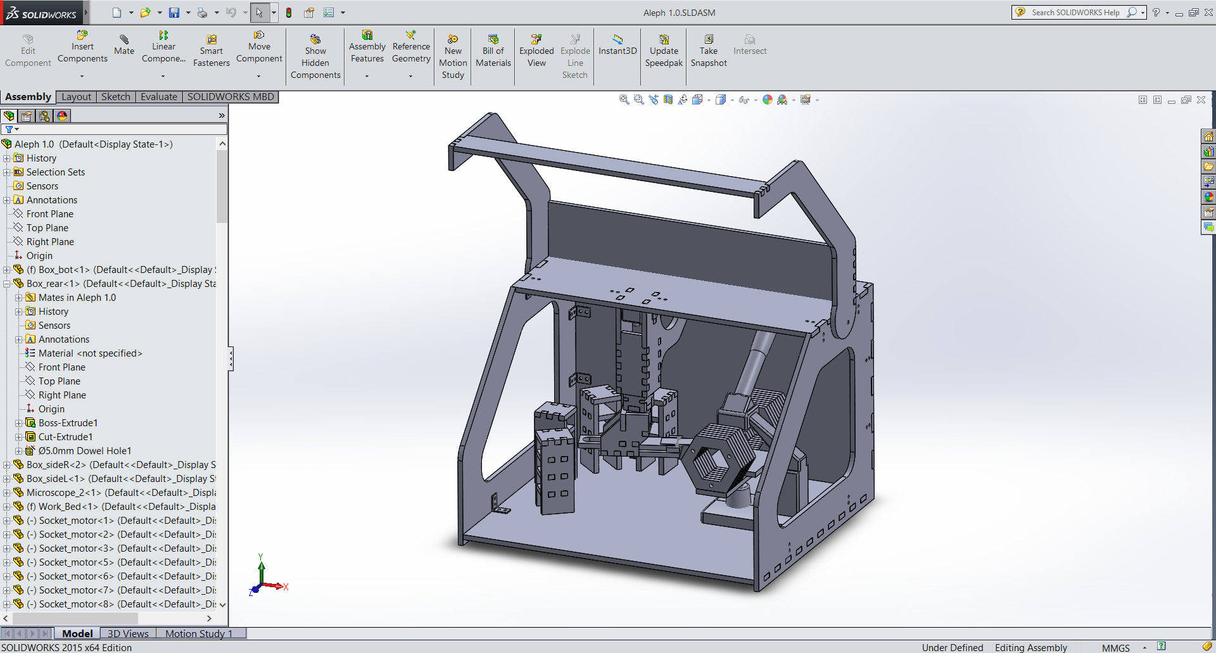The image size is (1216, 653).
Task: Open the Reference Geometry dropdown arrow
Action: 410,76
